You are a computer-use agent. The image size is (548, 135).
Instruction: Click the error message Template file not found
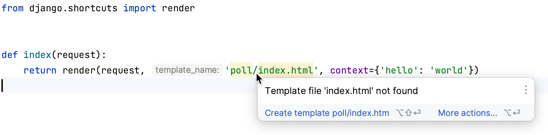(341, 91)
